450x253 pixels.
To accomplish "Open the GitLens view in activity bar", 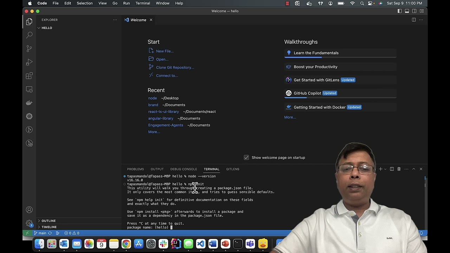I will 29,130.
